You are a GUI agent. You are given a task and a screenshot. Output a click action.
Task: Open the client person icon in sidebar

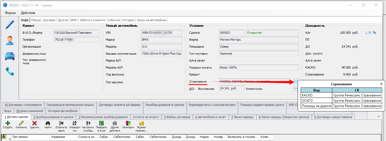coord(10,41)
